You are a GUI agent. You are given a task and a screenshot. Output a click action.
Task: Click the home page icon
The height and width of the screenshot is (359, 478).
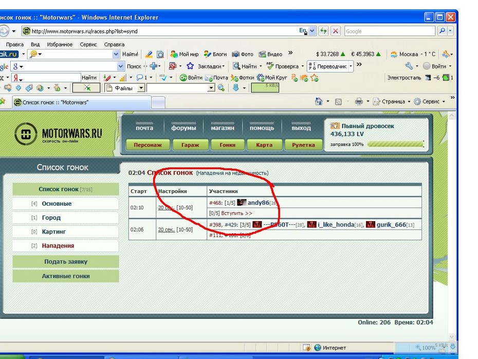[x=319, y=102]
